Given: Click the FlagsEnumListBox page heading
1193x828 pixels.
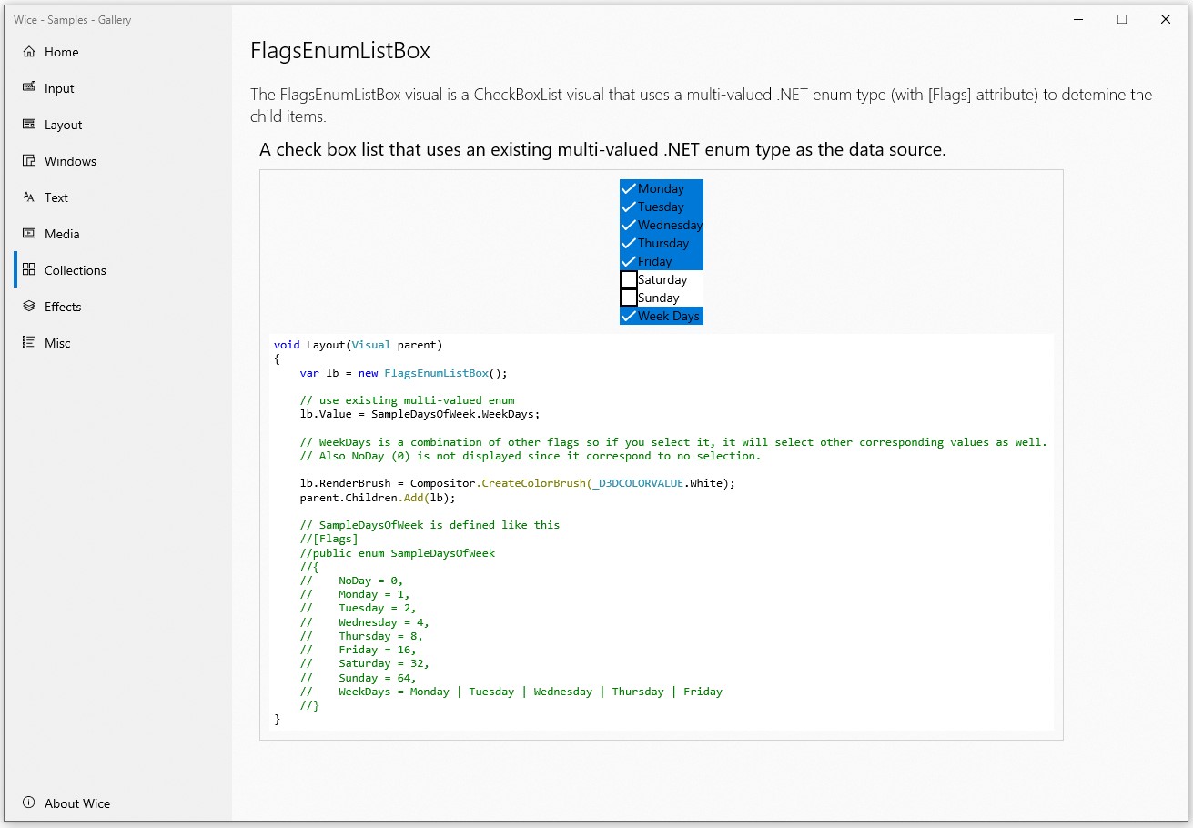Looking at the screenshot, I should (340, 51).
